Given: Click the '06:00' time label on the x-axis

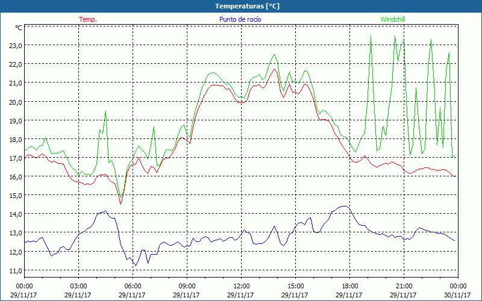Looking at the screenshot, I should pos(133,287).
